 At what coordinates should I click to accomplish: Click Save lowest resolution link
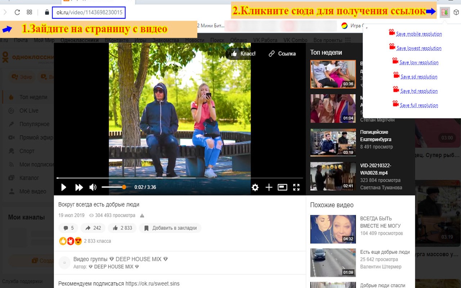(419, 48)
